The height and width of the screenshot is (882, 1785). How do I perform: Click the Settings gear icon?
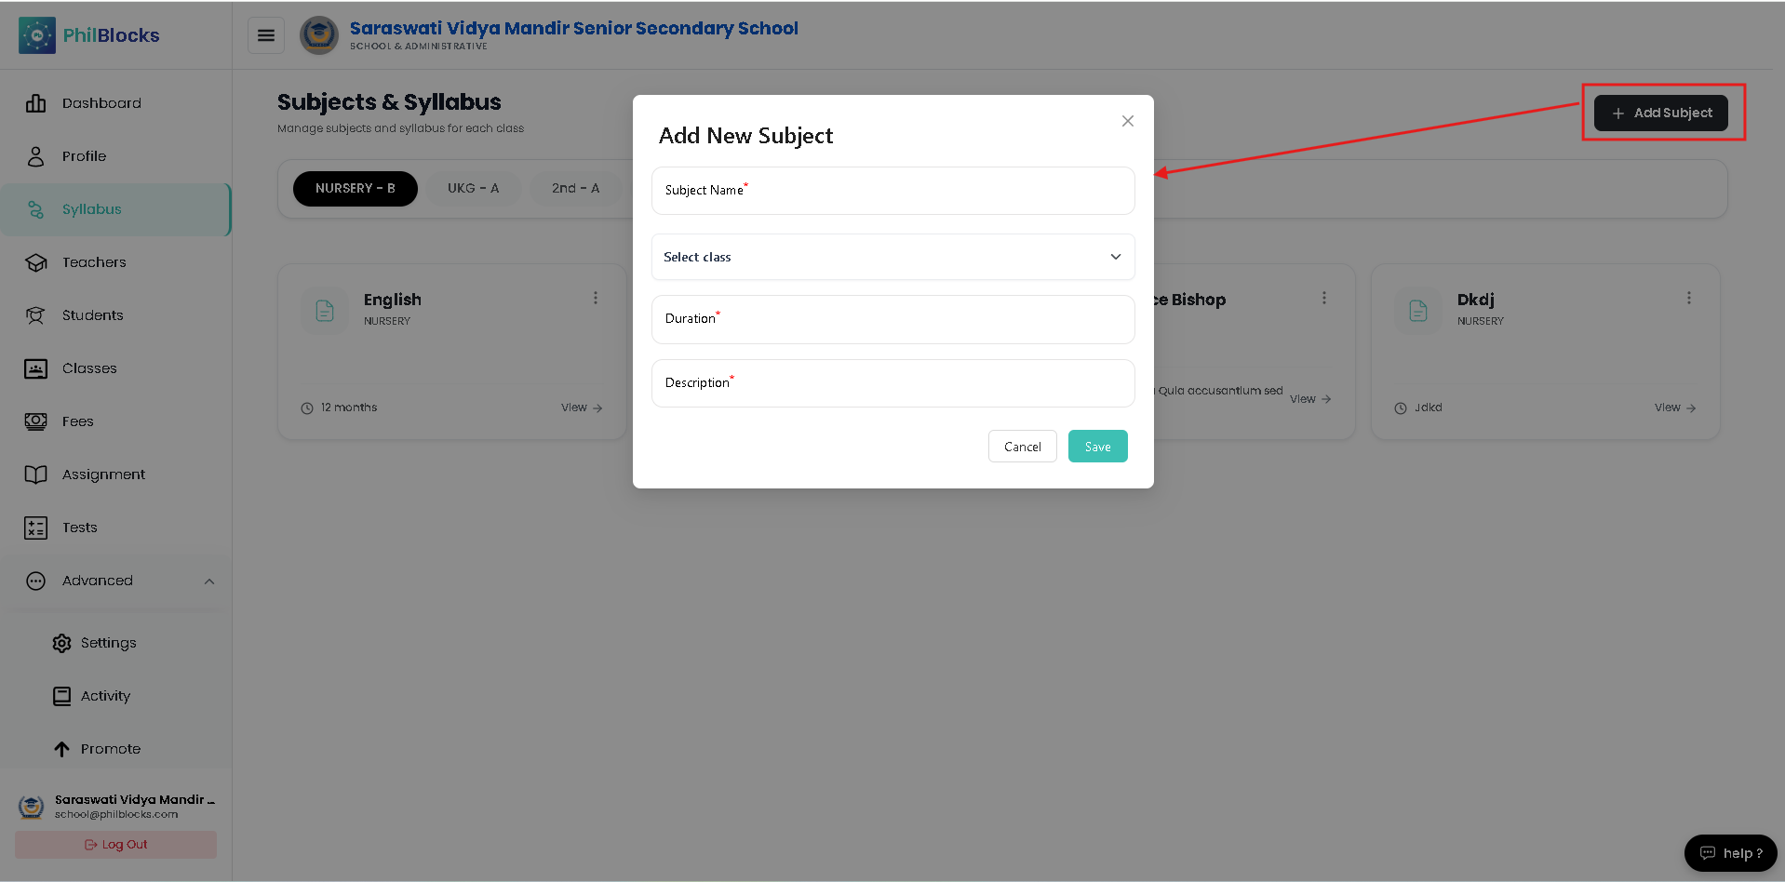(61, 643)
